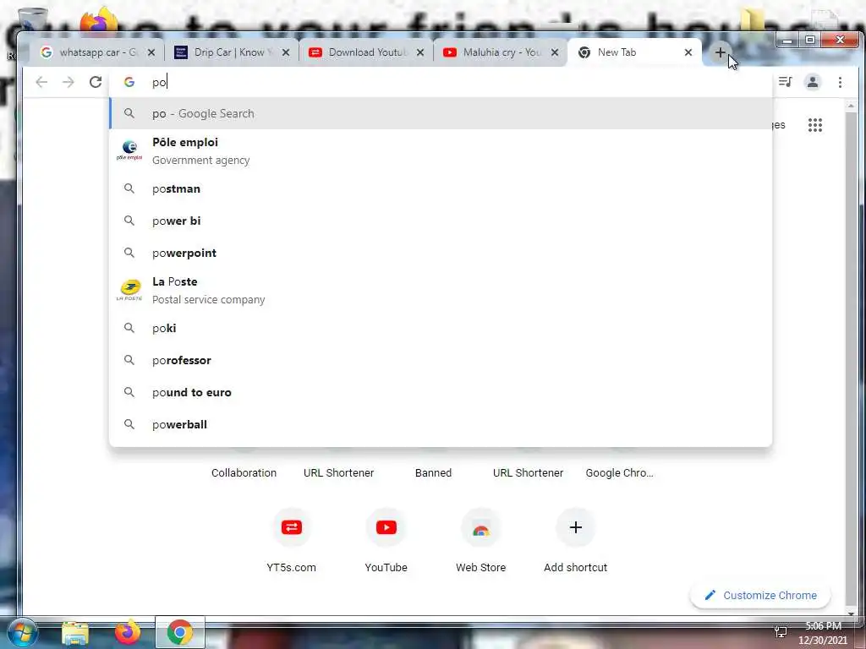Image resolution: width=866 pixels, height=649 pixels.
Task: Open a new tab with the plus button
Action: point(721,52)
